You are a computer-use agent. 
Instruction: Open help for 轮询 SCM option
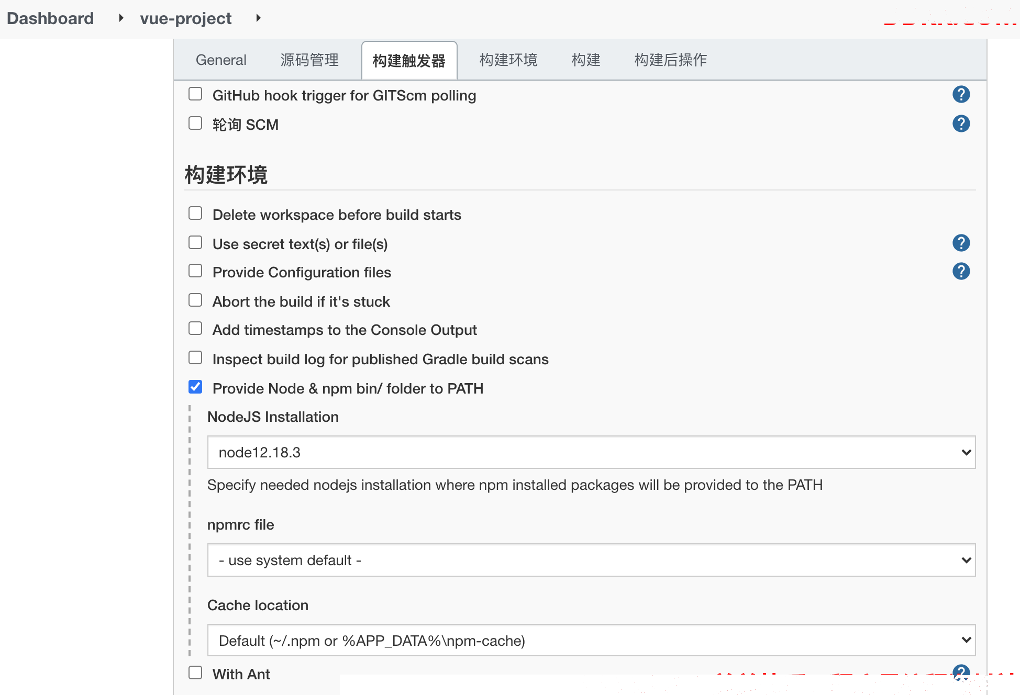(x=961, y=124)
